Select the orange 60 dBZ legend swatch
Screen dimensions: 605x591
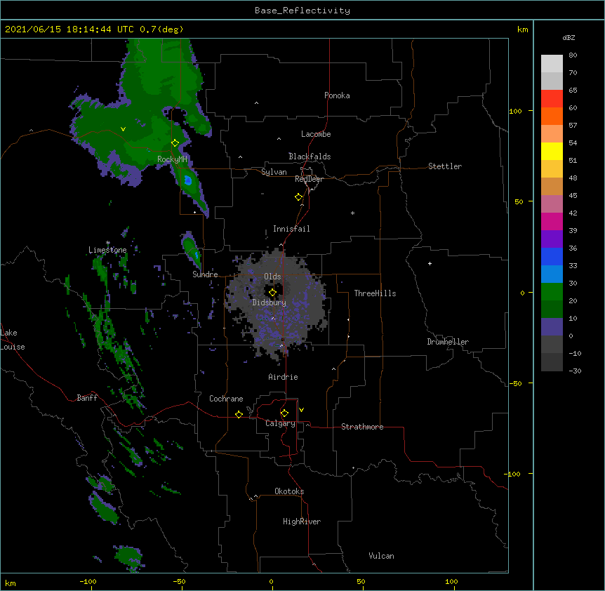pos(552,116)
